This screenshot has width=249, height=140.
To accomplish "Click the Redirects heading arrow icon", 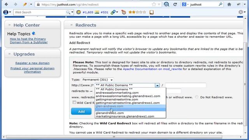I will click(71, 25).
